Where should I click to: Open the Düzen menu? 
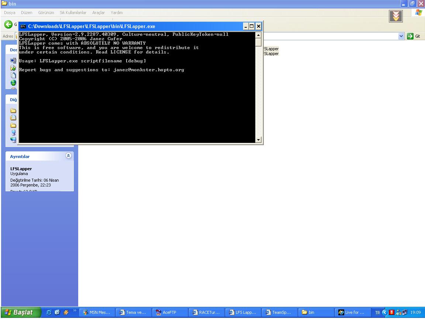[x=27, y=13]
